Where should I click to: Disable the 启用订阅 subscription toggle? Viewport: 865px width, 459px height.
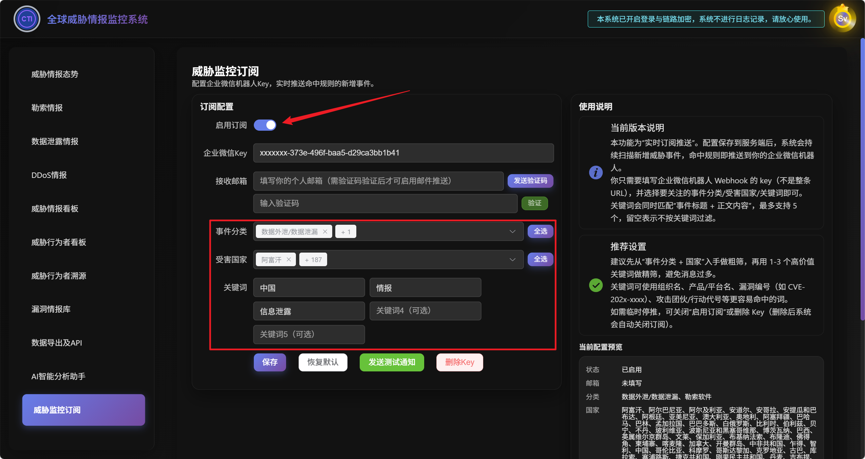pyautogui.click(x=265, y=125)
